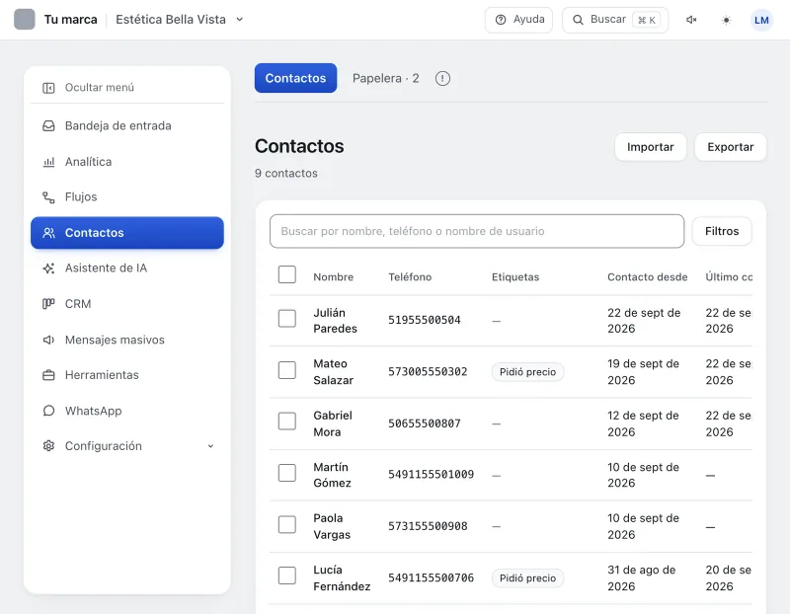
Task: Click Pidió precio tag on Mateo Salazar
Action: [527, 372]
